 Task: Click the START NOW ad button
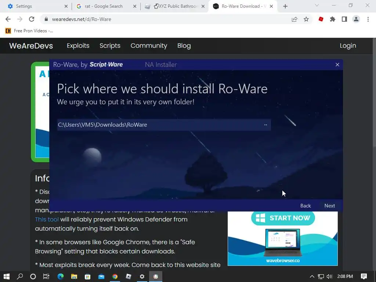(x=283, y=218)
